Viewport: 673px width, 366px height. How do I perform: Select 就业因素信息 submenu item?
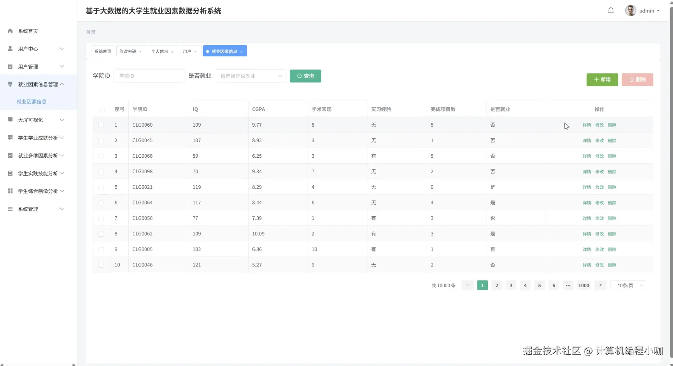point(32,101)
